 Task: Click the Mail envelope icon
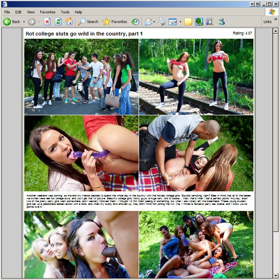click(x=148, y=22)
